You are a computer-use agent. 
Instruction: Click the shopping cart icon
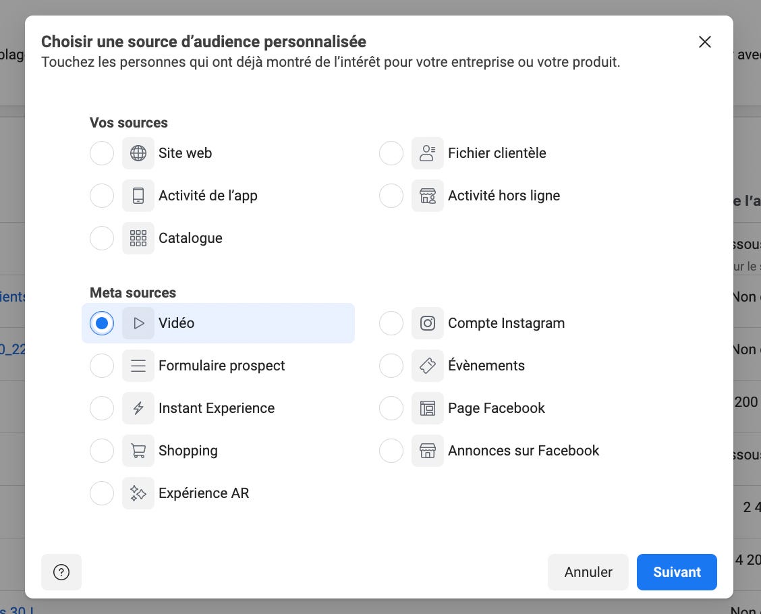[138, 451]
